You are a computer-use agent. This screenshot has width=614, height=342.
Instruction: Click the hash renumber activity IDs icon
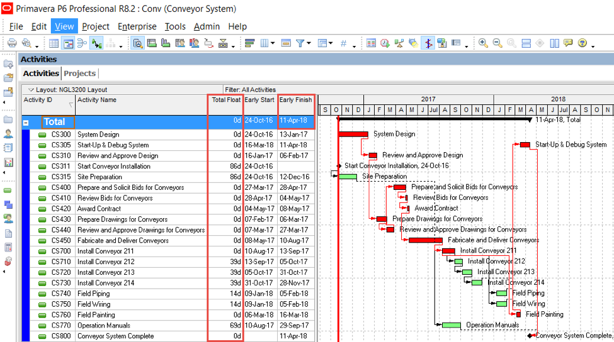(343, 43)
